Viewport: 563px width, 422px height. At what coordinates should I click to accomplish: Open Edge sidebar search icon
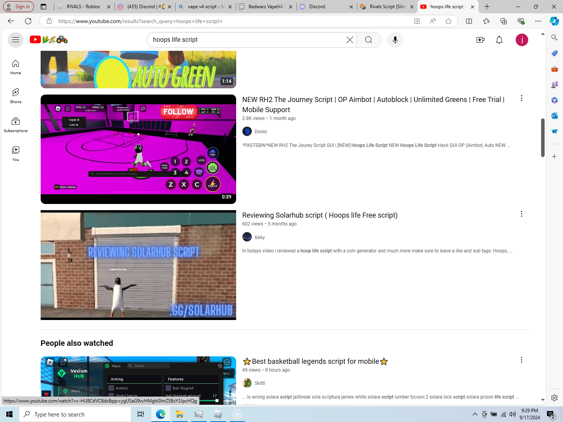coord(554,38)
